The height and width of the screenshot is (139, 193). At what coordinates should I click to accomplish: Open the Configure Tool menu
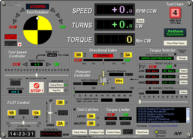pyautogui.click(x=96, y=132)
